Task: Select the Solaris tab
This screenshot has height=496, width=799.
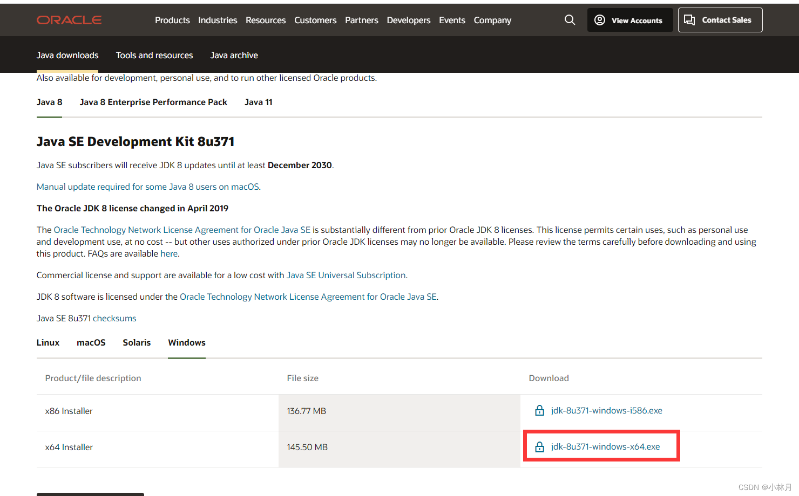Action: [137, 342]
